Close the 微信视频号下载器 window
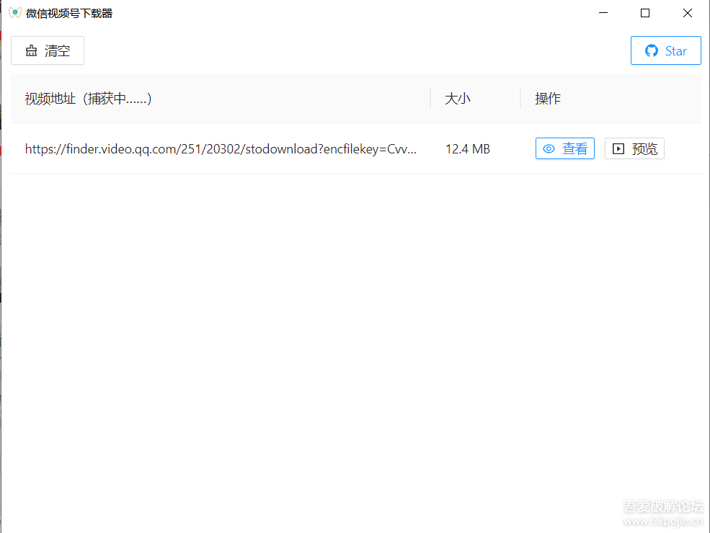Viewport: 710px width, 533px height. tap(688, 13)
